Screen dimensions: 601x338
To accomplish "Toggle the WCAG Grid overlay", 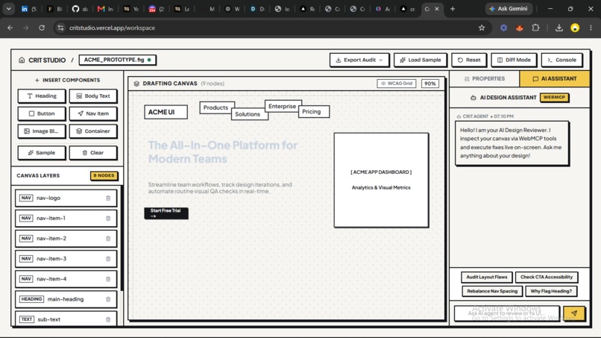I will click(x=397, y=84).
